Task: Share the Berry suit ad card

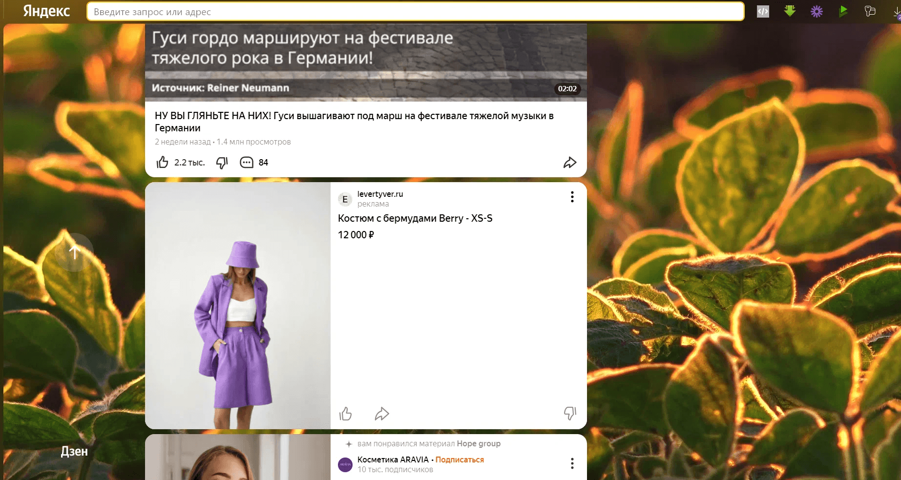Action: 382,414
